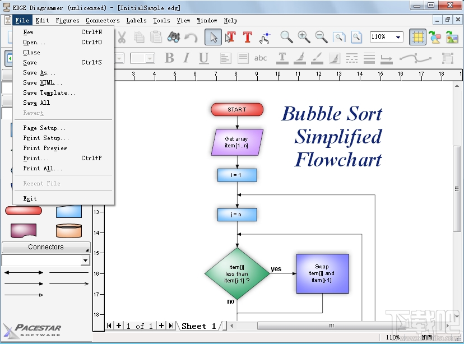Image resolution: width=464 pixels, height=344 pixels.
Task: Choose Save As from the File menu
Action: pos(39,72)
